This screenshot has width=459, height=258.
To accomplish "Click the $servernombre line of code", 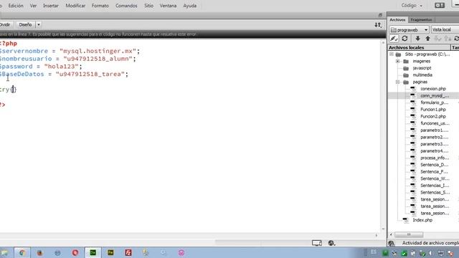I will coord(70,51).
